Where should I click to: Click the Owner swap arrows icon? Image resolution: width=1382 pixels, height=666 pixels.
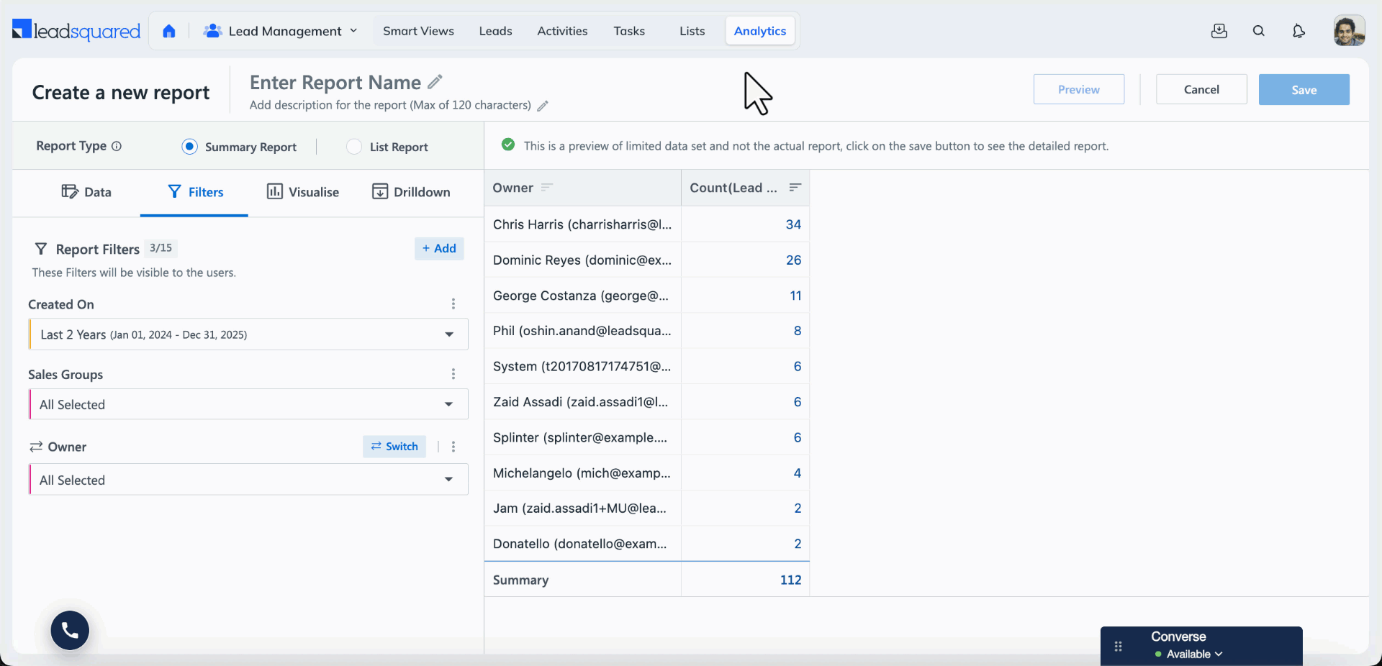[36, 447]
